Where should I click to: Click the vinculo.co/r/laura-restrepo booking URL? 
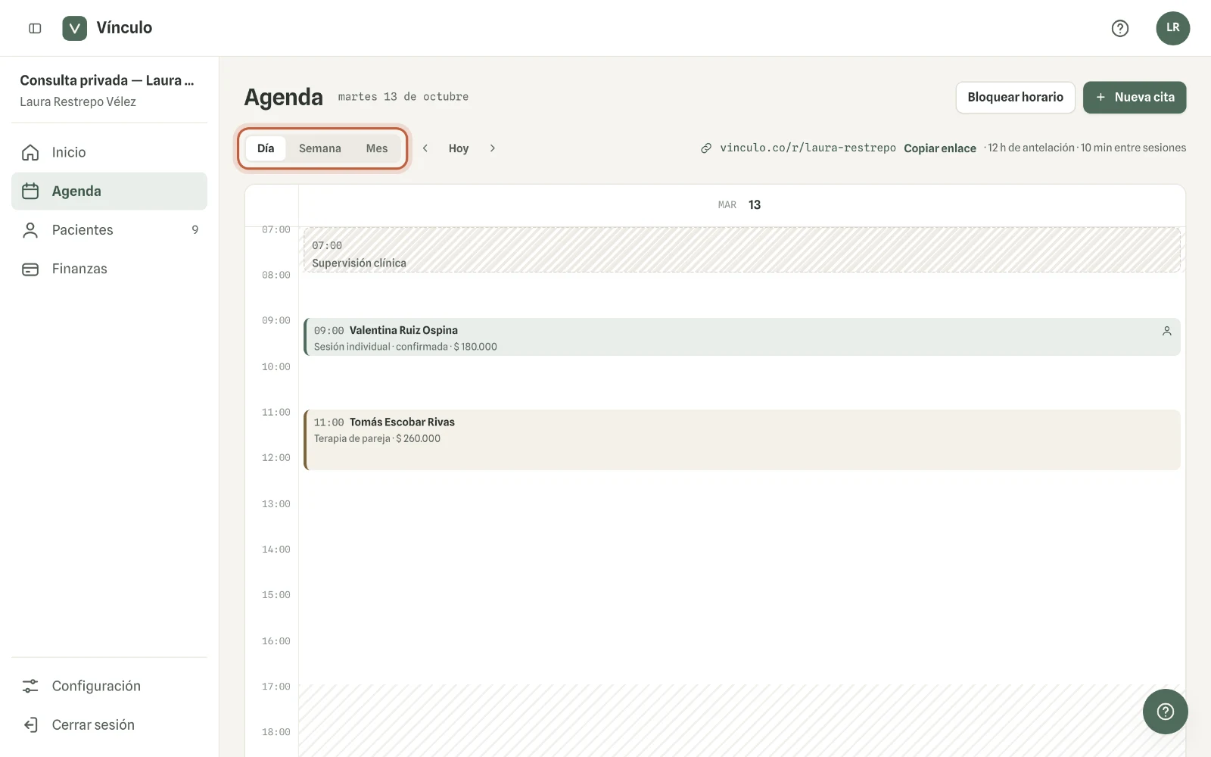click(x=808, y=148)
